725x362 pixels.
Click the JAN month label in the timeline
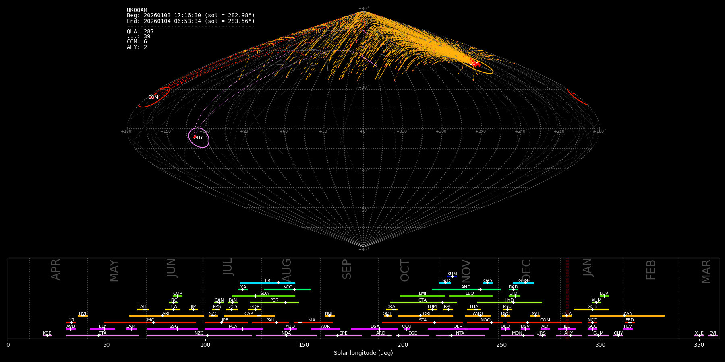588,267
